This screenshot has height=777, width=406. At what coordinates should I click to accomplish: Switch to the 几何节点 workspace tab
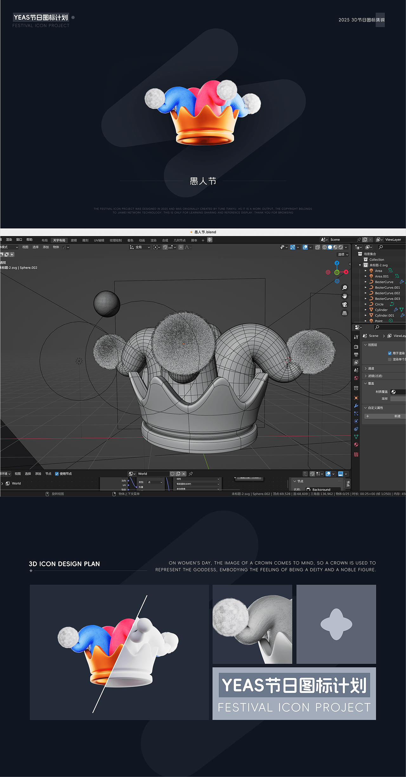click(x=180, y=240)
